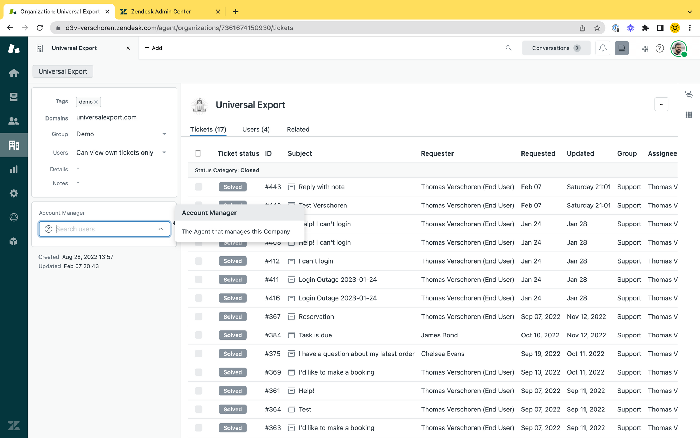Open the side conversations panel icon

689,95
